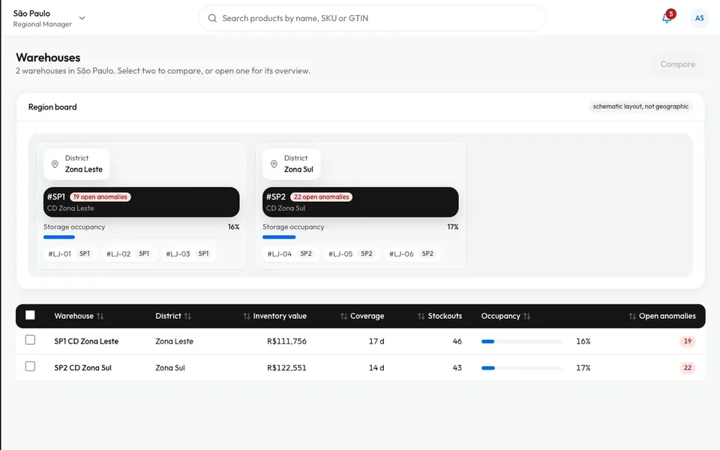Sort by Inventory value arrows
The height and width of the screenshot is (450, 720).
pos(247,316)
